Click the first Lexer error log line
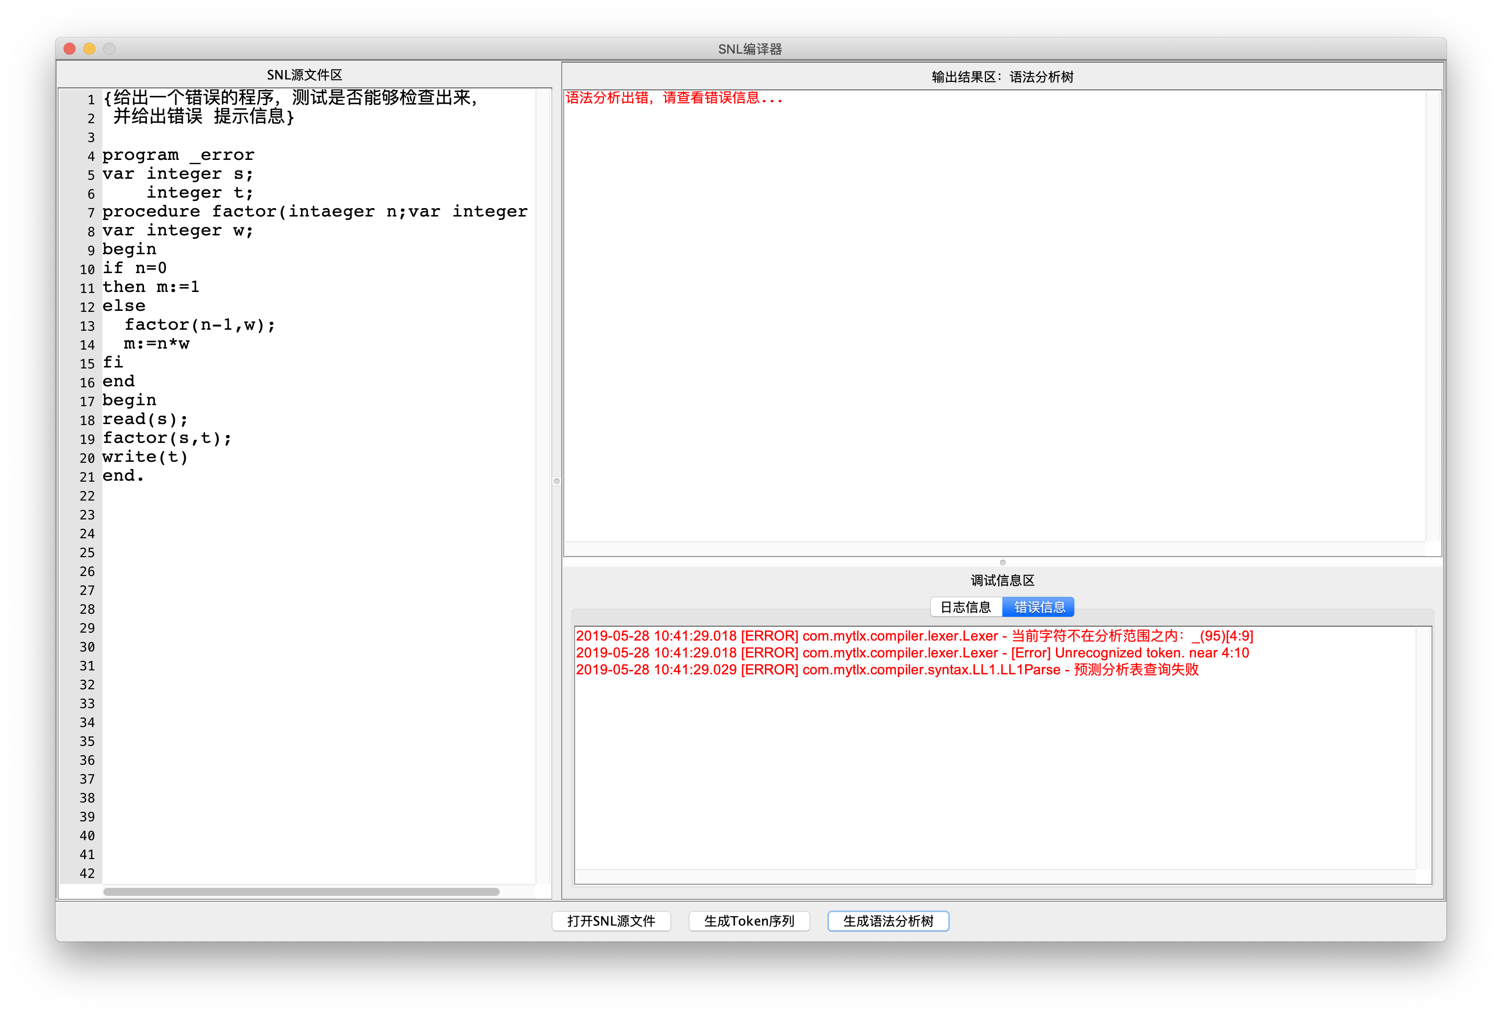 pyautogui.click(x=914, y=636)
